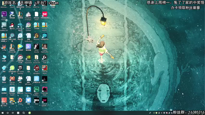Open the incubo.docx document
Image resolution: width=205 pixels, height=115 pixels.
28,36
